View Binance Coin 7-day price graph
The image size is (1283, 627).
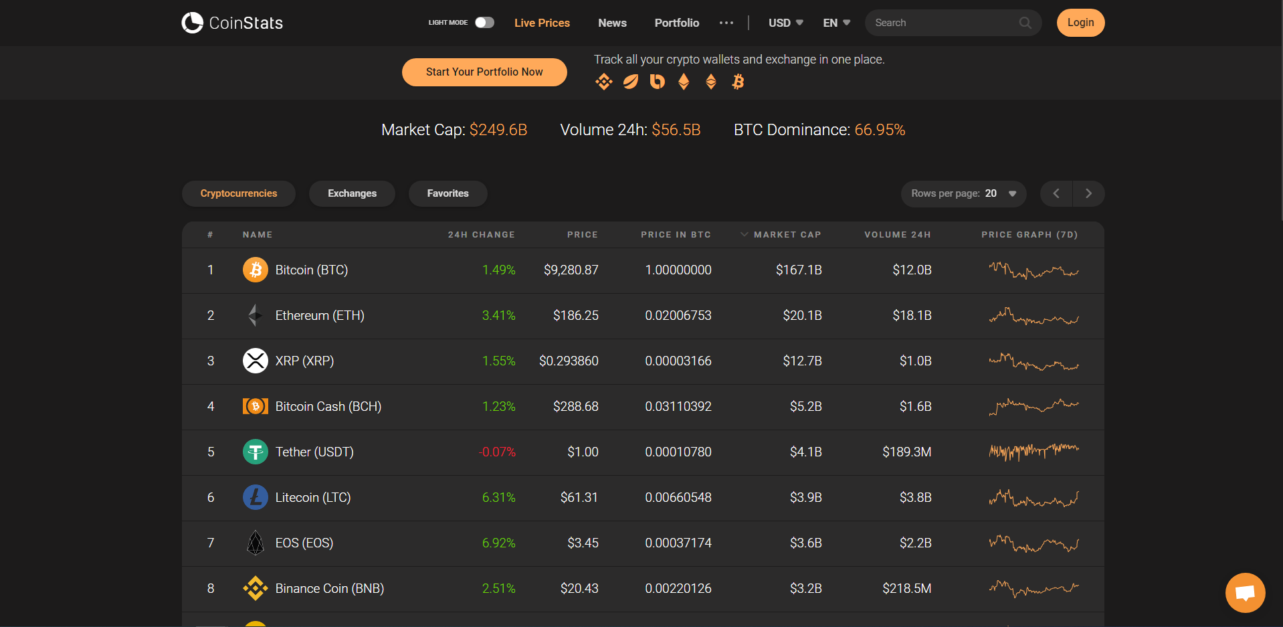pyautogui.click(x=1033, y=589)
